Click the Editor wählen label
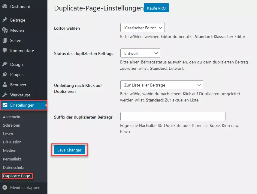 pos(67,28)
